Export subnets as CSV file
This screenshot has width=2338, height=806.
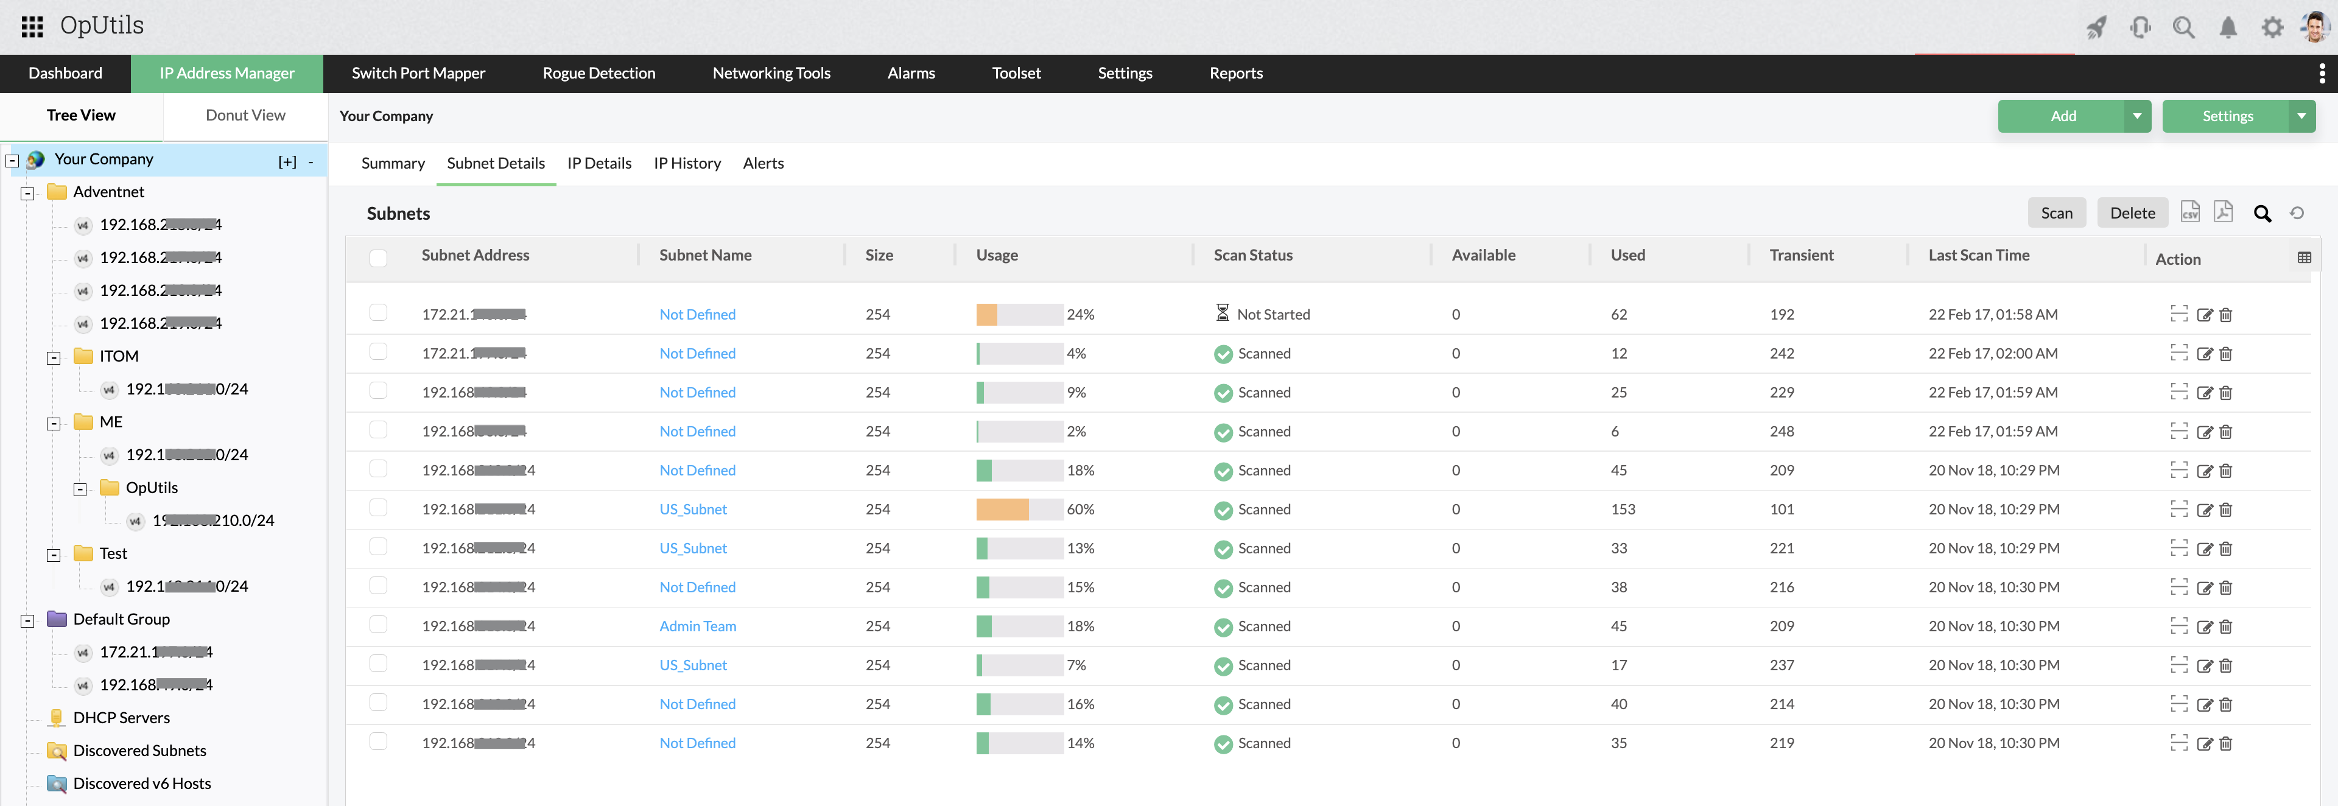pyautogui.click(x=2189, y=212)
